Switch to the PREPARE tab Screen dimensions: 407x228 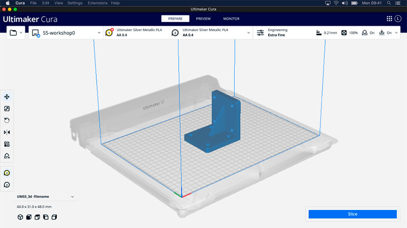coord(175,19)
